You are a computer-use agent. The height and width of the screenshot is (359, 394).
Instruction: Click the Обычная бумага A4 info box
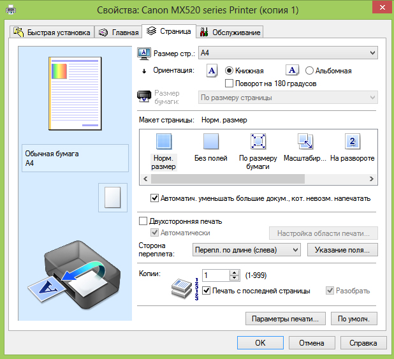coord(75,158)
